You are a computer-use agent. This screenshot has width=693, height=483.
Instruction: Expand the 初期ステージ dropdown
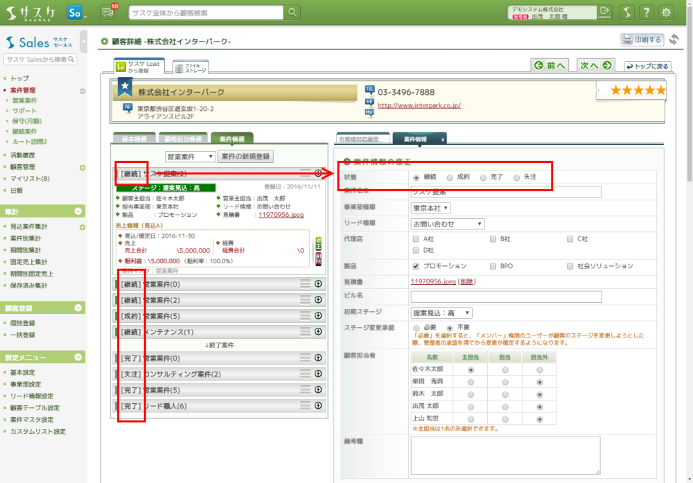[441, 313]
